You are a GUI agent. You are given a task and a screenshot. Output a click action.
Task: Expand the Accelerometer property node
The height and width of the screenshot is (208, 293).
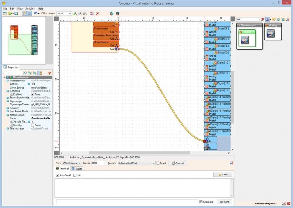click(7, 81)
